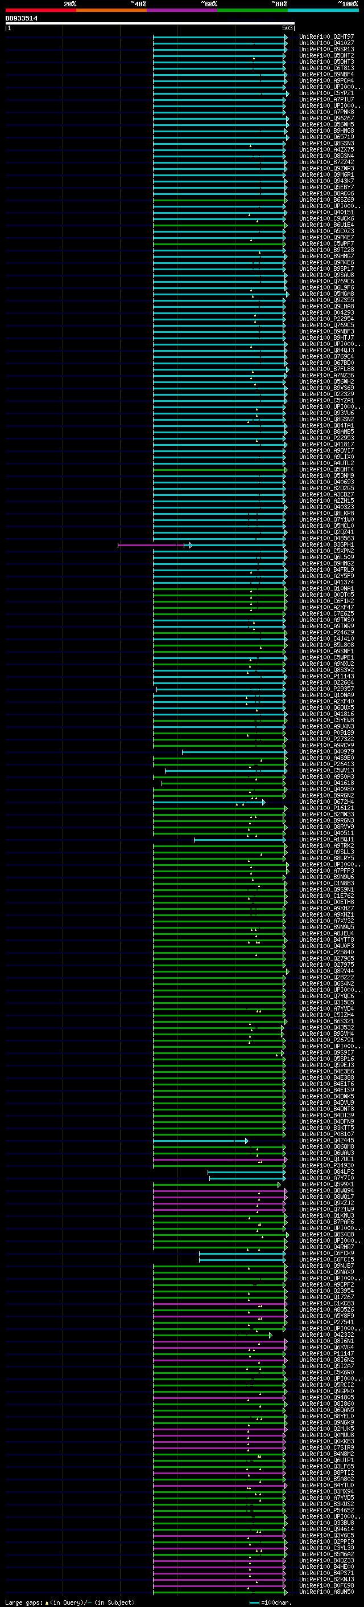Select hit label UniRef100_P34930
364x1607 pixels.
point(326,1165)
